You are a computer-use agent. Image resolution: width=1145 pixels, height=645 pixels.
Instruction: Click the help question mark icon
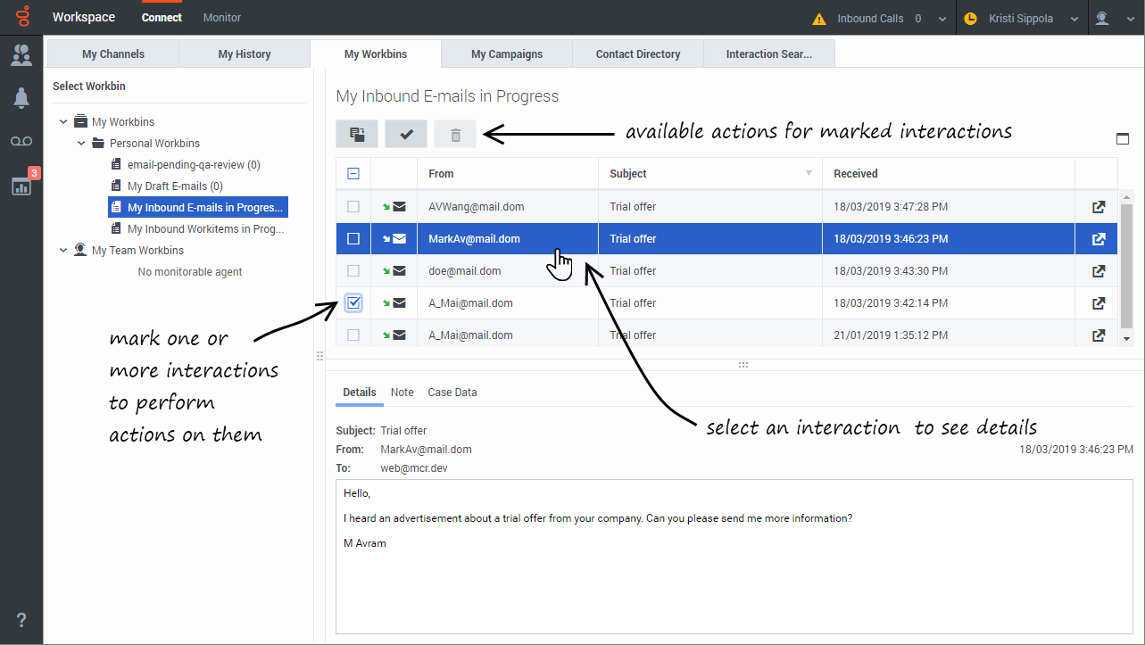coord(21,620)
